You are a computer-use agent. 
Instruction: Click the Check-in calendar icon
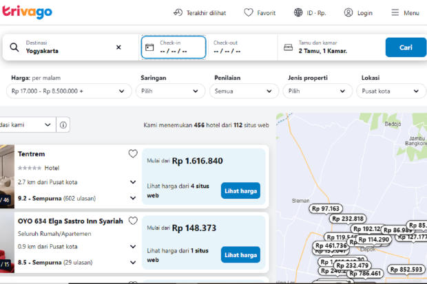(x=149, y=47)
